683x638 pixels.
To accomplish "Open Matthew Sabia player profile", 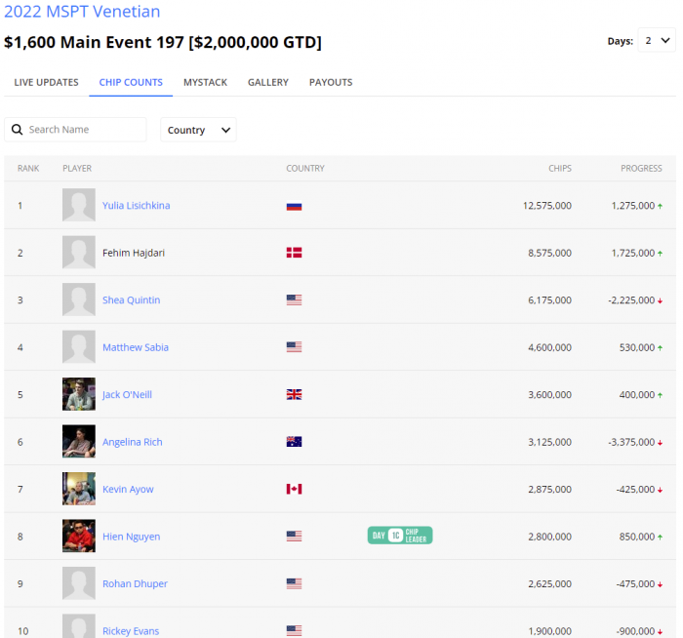I will click(136, 347).
